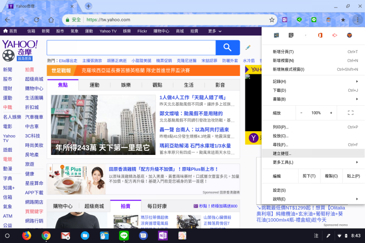Click 複製(C) in the edit row
Image resolution: width=365 pixels, height=243 pixels.
[331, 176]
